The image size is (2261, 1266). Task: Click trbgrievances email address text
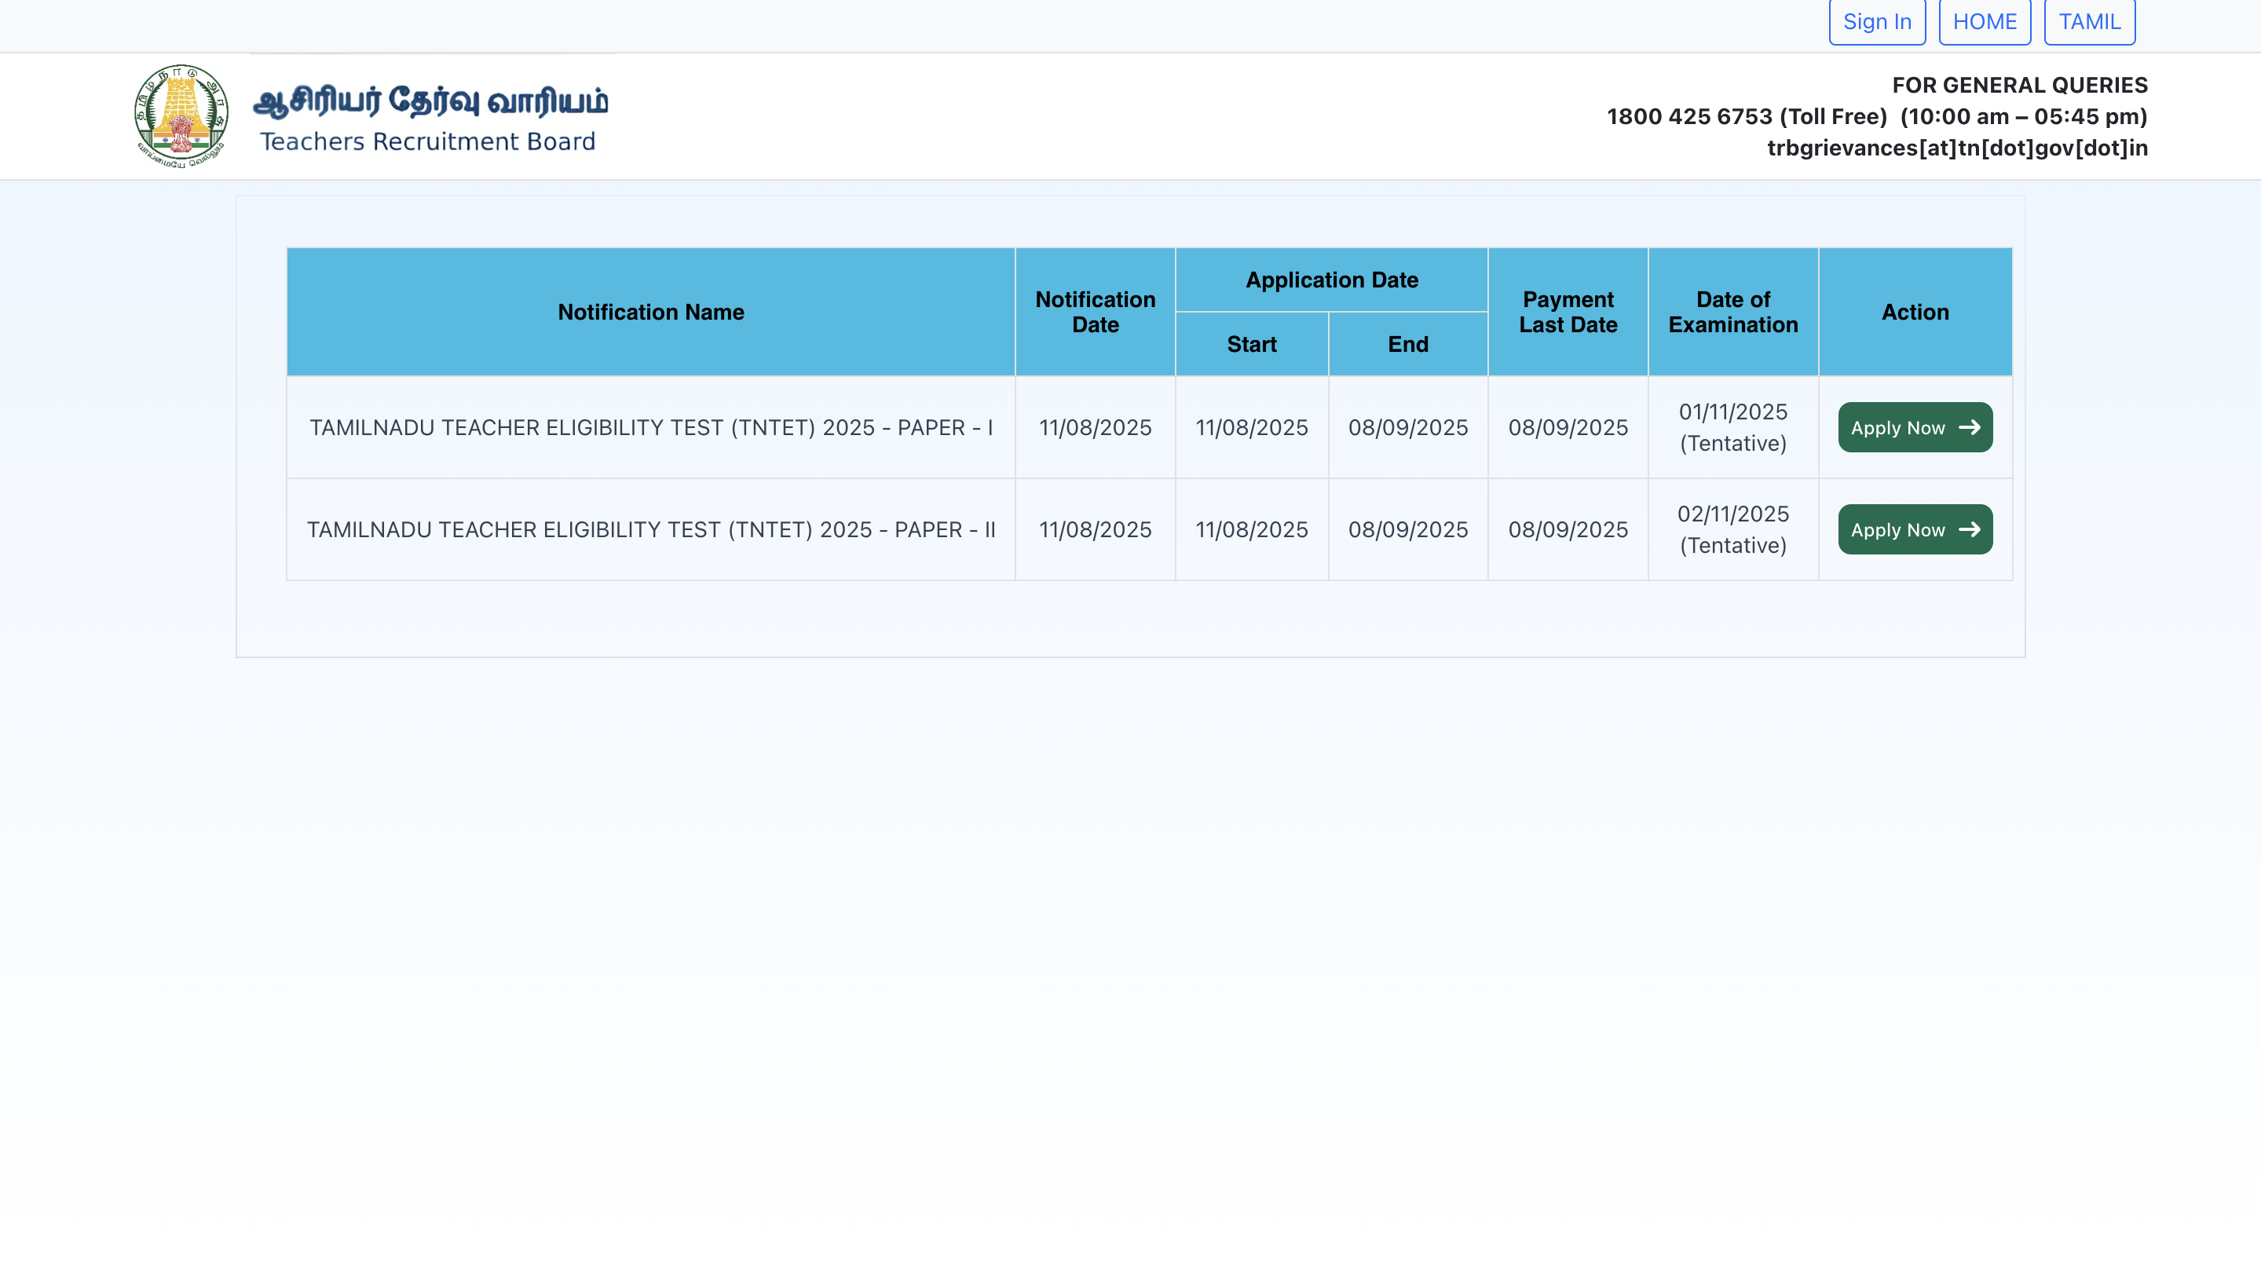[1957, 148]
